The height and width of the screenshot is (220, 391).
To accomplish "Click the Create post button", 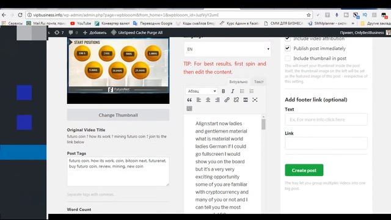I will click(304, 170).
